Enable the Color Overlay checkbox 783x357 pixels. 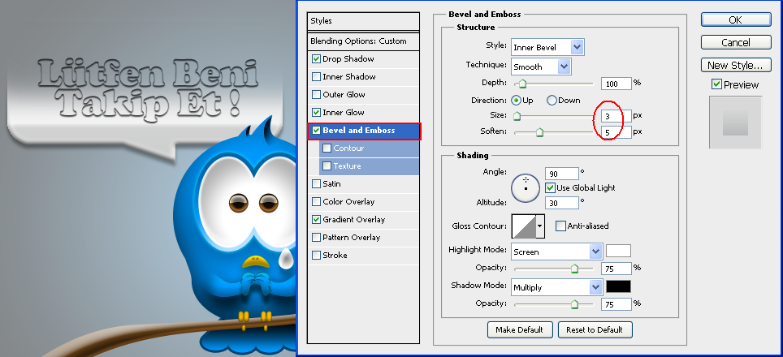316,202
